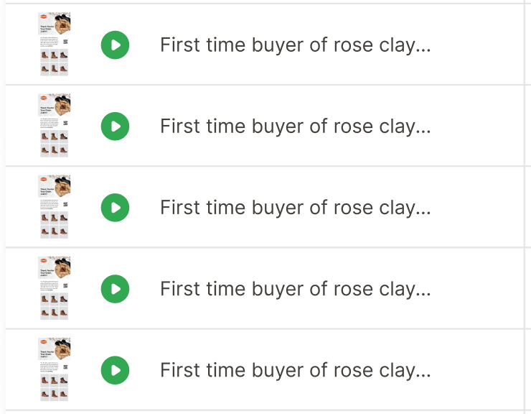Open the bottom row's thumbnail preview

tap(55, 369)
